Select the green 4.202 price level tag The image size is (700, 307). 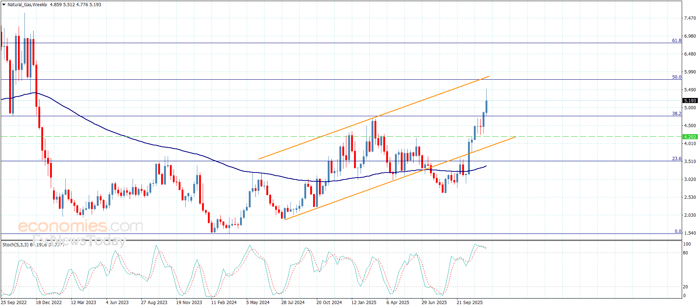coord(690,137)
